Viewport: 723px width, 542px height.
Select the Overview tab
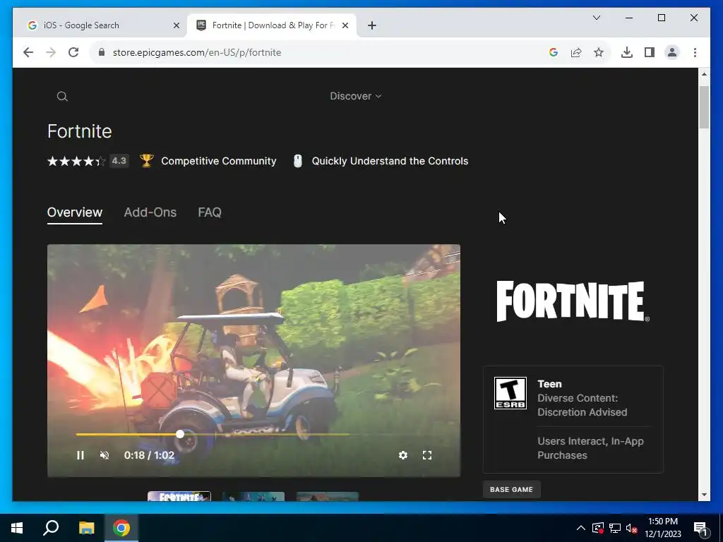(75, 212)
